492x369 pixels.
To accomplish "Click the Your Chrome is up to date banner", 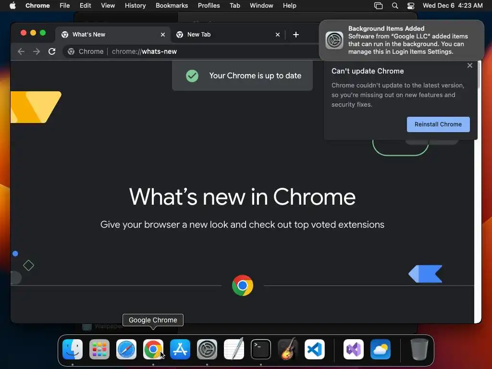I will (242, 75).
